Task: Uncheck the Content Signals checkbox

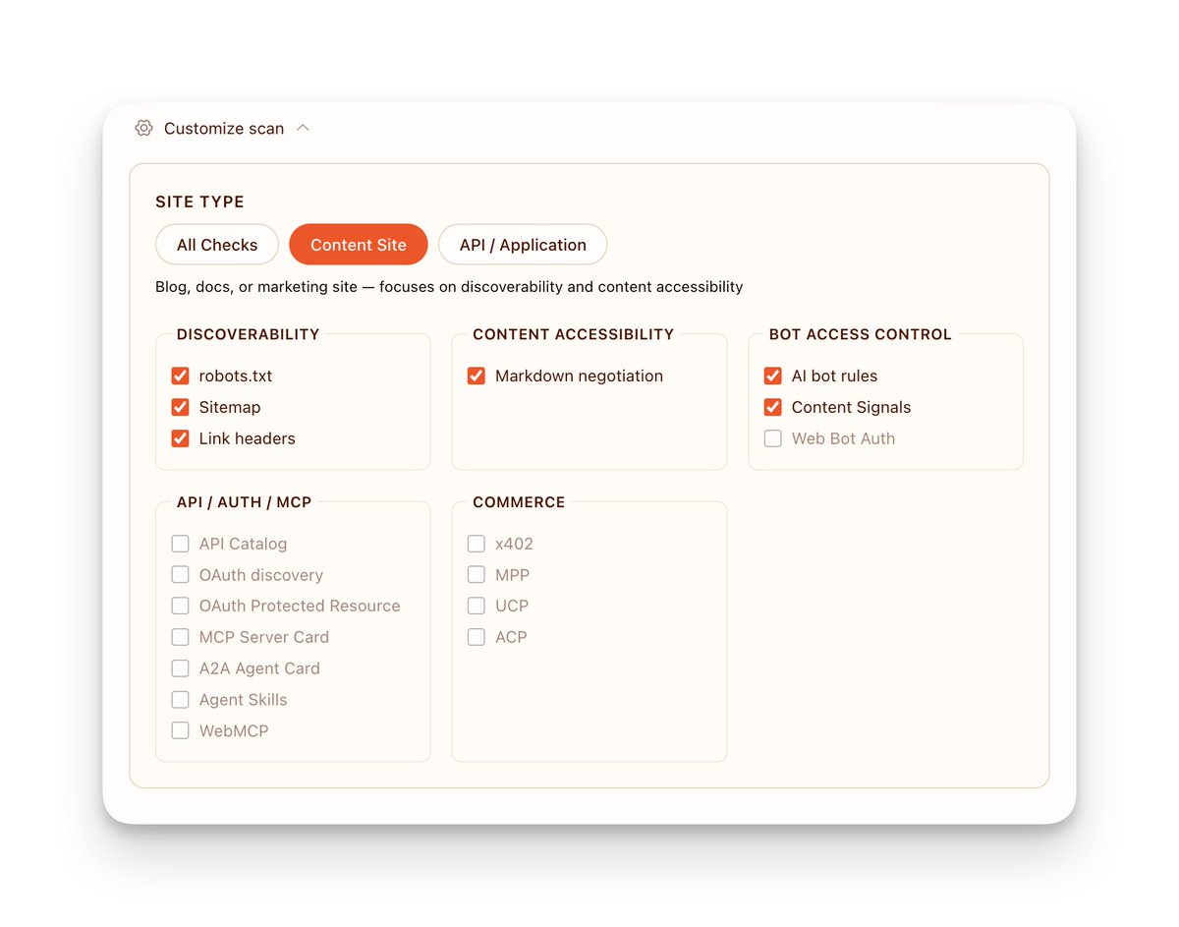Action: coord(773,407)
